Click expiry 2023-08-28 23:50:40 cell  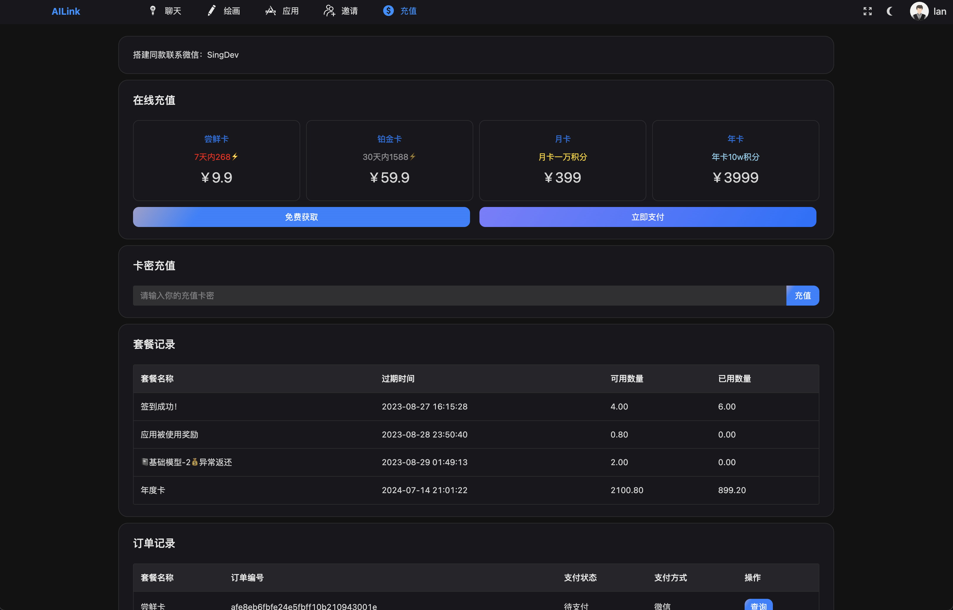click(424, 435)
